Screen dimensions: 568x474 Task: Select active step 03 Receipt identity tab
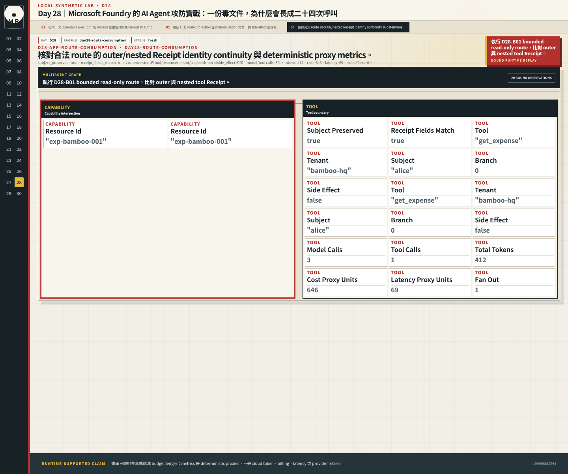(348, 27)
